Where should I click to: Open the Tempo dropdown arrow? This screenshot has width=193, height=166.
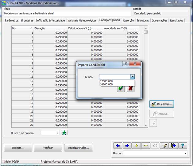click(x=133, y=77)
